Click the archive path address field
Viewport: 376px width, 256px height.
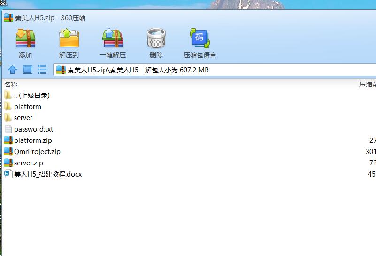point(211,70)
